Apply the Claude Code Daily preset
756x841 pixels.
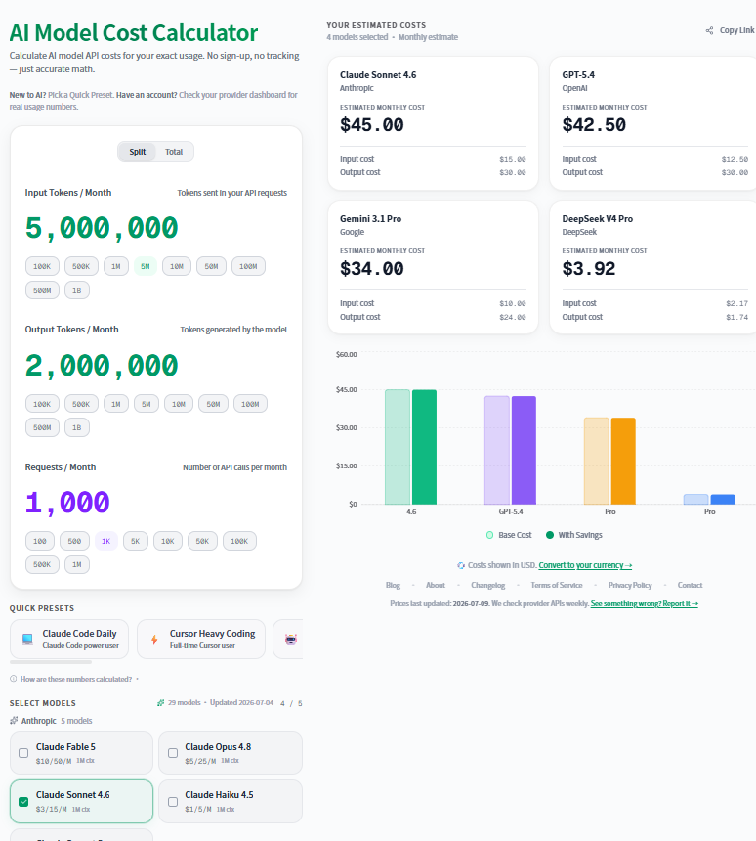[x=69, y=640]
